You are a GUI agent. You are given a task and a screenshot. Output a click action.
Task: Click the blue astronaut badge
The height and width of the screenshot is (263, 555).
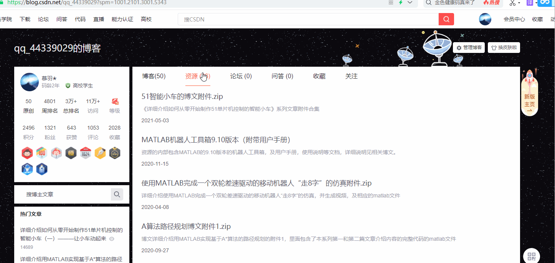pyautogui.click(x=27, y=169)
